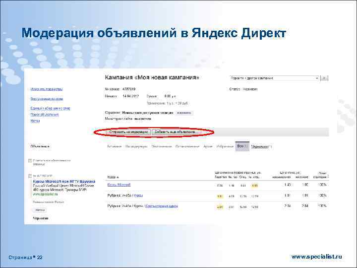Select the 'Все' ads tab
The image size is (357, 268).
coord(242,146)
